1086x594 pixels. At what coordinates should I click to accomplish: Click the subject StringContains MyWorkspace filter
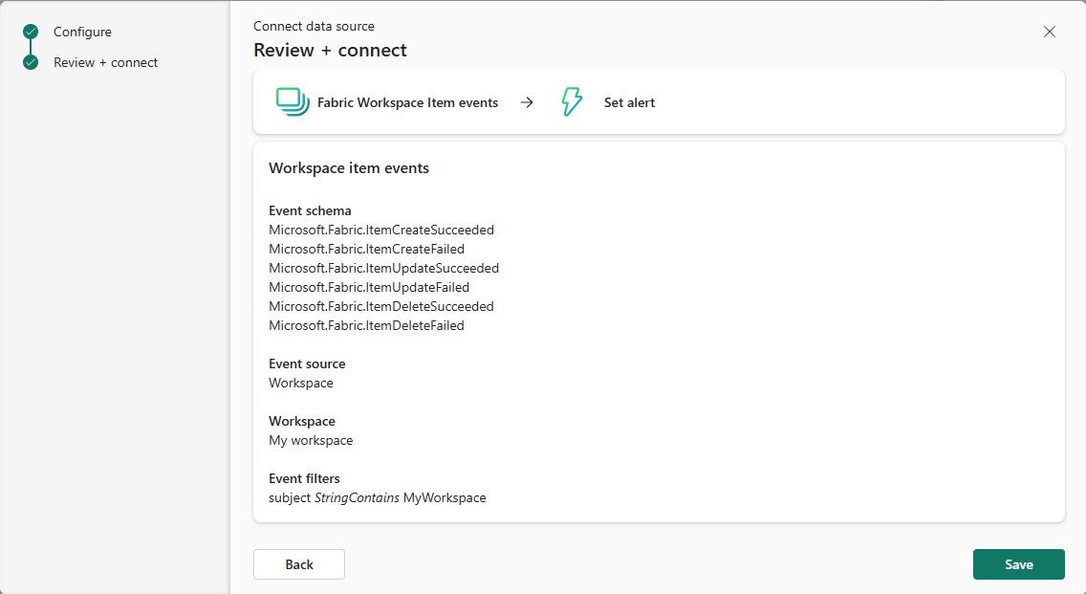pos(378,497)
